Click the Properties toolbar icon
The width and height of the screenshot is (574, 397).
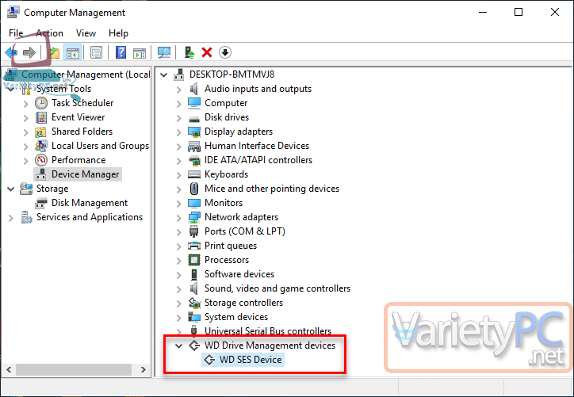(96, 52)
